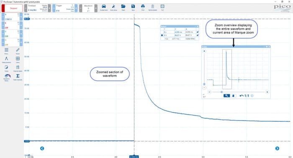This screenshot has height=158, width=293.
Task: Open Math channels via the sigma icon
Action: [18, 77]
